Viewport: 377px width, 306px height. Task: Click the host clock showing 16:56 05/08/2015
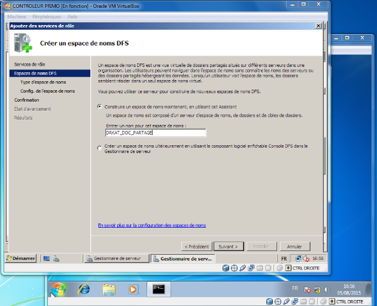(x=349, y=289)
